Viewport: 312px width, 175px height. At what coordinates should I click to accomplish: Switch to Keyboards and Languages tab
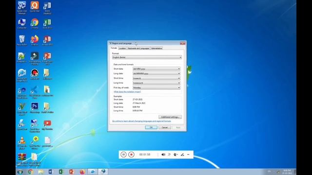tap(138, 48)
